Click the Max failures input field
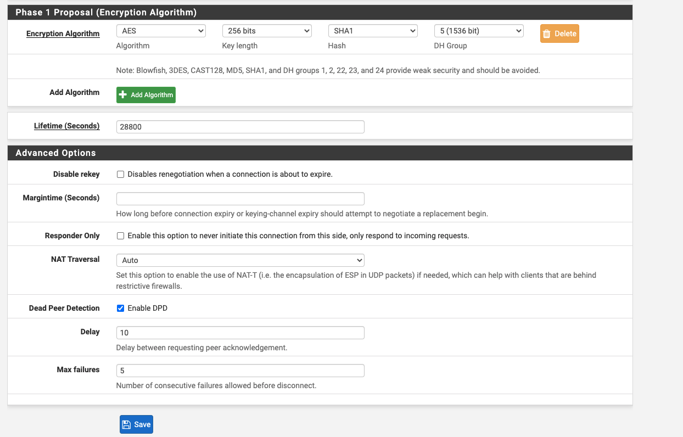The height and width of the screenshot is (437, 683). click(x=240, y=371)
